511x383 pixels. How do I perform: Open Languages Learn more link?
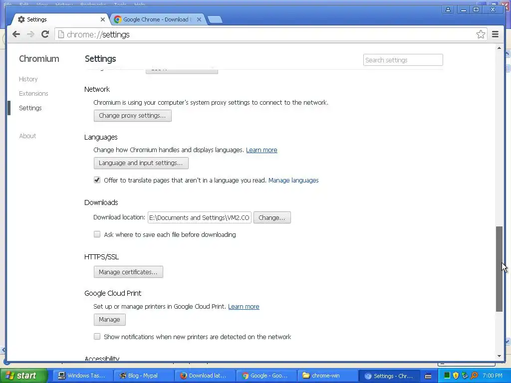(261, 150)
